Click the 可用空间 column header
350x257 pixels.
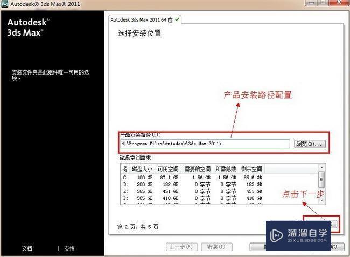click(x=168, y=169)
